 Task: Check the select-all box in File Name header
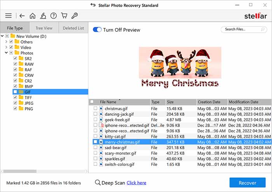[x=92, y=102]
